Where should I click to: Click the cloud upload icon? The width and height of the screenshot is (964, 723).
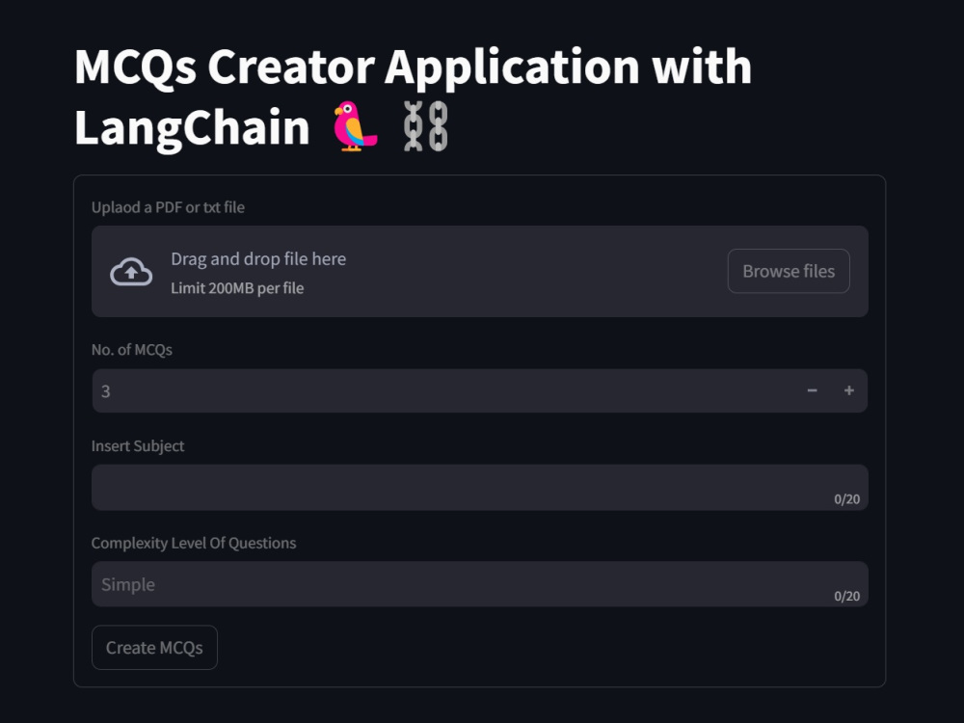coord(132,271)
